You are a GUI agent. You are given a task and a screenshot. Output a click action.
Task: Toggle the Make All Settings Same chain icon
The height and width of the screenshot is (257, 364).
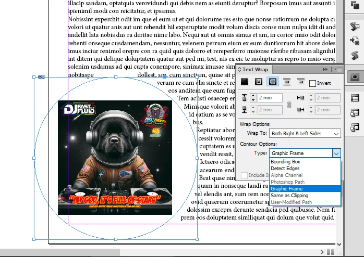click(x=289, y=105)
